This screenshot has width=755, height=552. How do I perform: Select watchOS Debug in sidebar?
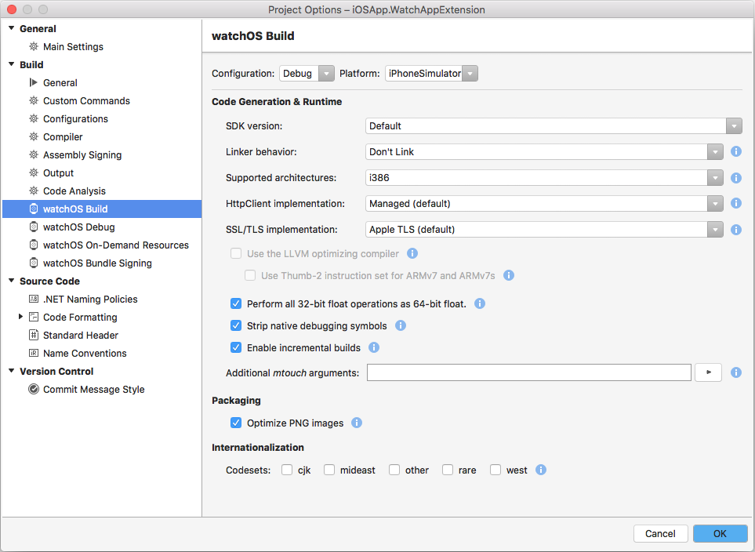pyautogui.click(x=78, y=227)
